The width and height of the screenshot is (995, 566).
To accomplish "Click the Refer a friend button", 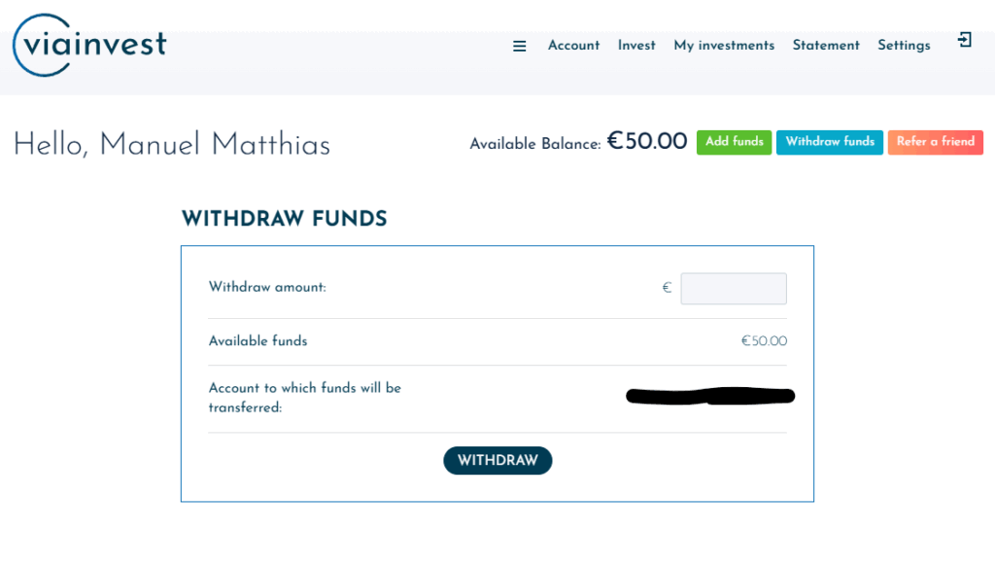I will tap(935, 142).
